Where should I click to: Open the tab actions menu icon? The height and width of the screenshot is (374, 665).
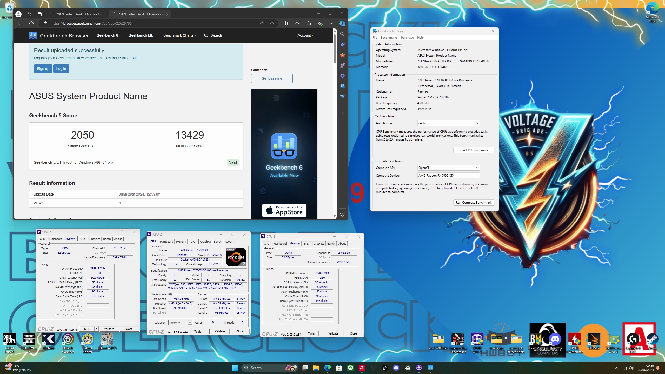[x=40, y=14]
